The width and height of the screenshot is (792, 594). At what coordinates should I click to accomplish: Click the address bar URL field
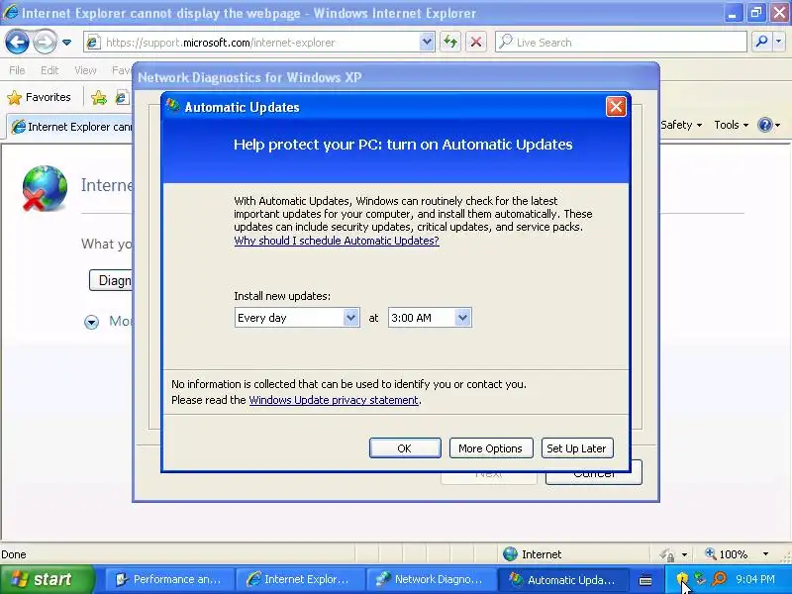tap(259, 43)
